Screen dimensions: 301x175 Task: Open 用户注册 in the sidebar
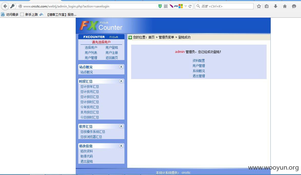click(112, 53)
